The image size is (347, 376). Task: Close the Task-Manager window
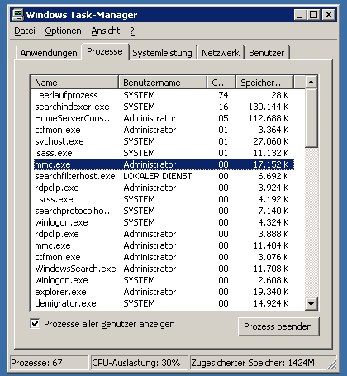pyautogui.click(x=329, y=15)
